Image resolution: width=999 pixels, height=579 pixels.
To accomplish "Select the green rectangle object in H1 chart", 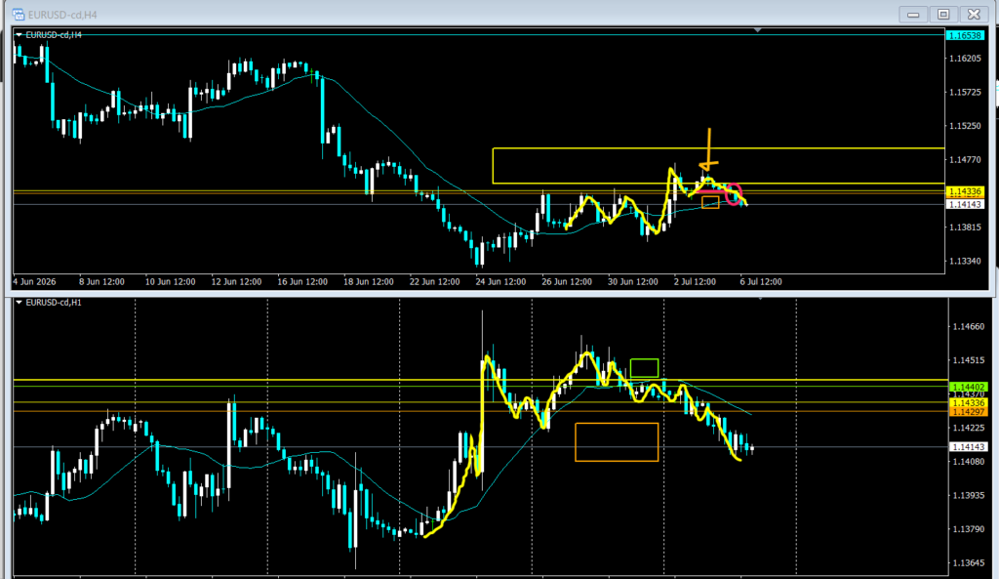I will click(644, 368).
